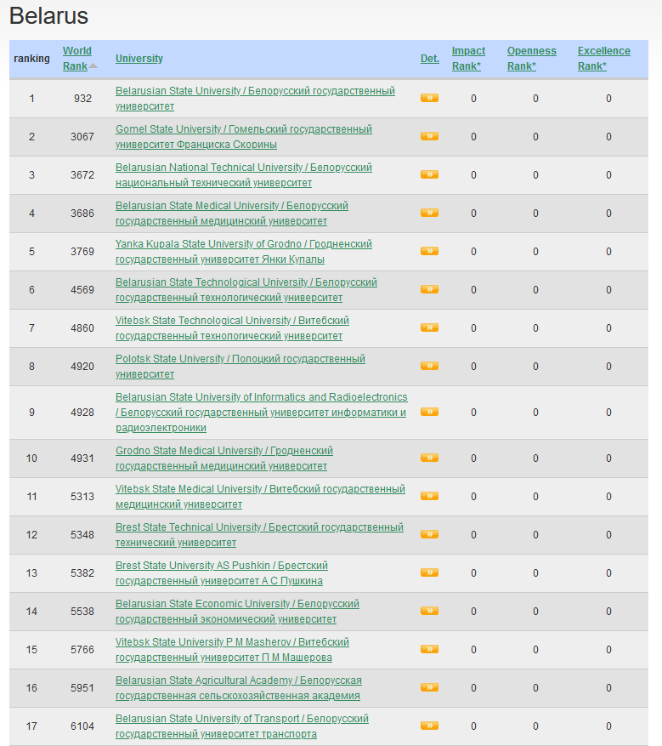
Task: Sort table by World Rank header
Action: pos(76,59)
